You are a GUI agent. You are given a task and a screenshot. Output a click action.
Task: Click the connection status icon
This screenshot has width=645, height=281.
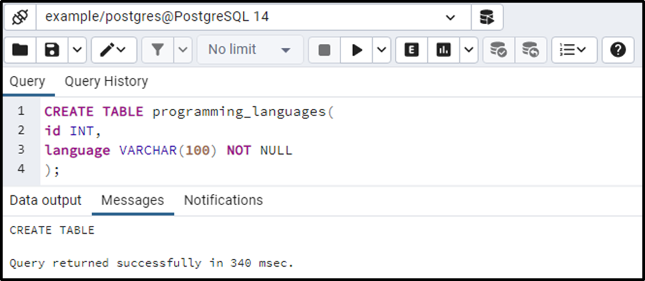(20, 17)
